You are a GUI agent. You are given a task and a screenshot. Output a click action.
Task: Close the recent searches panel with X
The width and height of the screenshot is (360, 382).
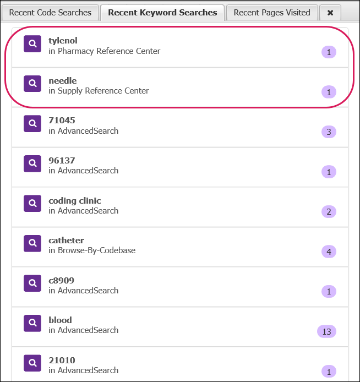[330, 13]
